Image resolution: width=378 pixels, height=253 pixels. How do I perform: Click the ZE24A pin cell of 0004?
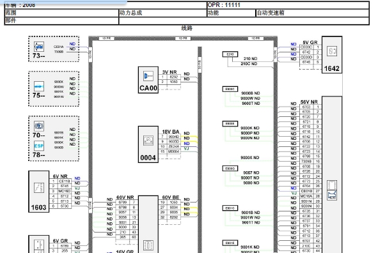[x=173, y=146]
